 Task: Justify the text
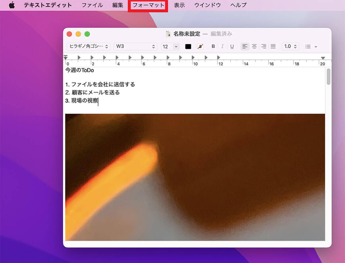click(x=273, y=46)
